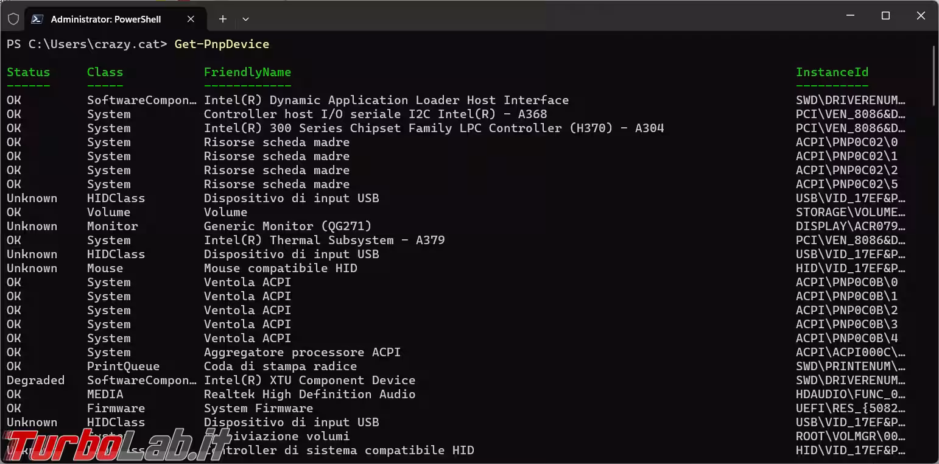Screen dimensions: 939x464
Task: Click the Degraded status text
Action: (35, 380)
